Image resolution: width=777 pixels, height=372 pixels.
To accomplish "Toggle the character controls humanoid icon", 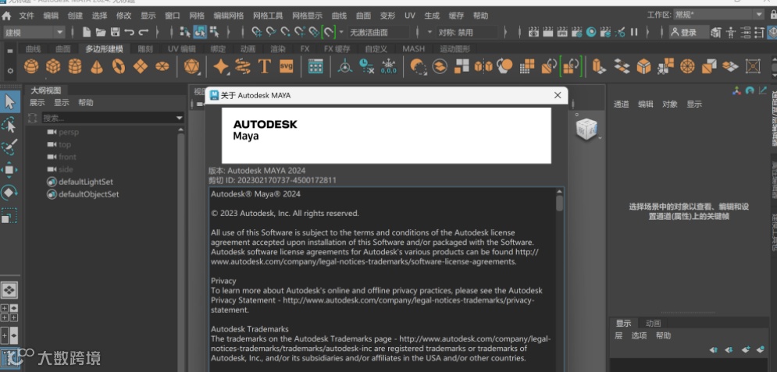I will [x=730, y=33].
